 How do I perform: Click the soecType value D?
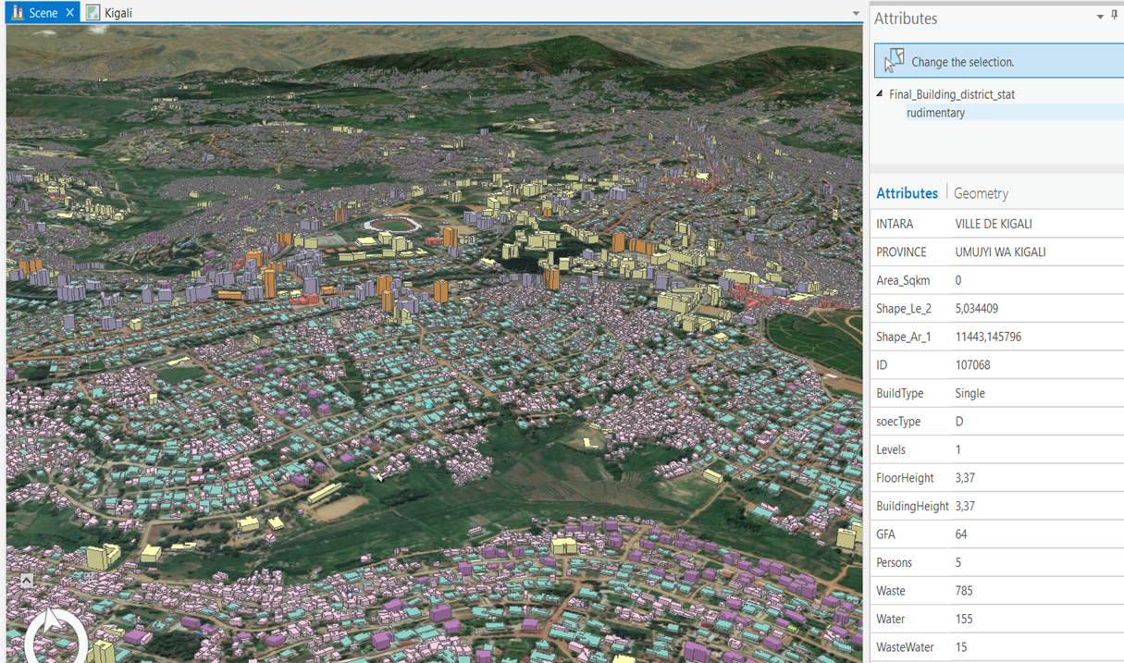pyautogui.click(x=959, y=422)
